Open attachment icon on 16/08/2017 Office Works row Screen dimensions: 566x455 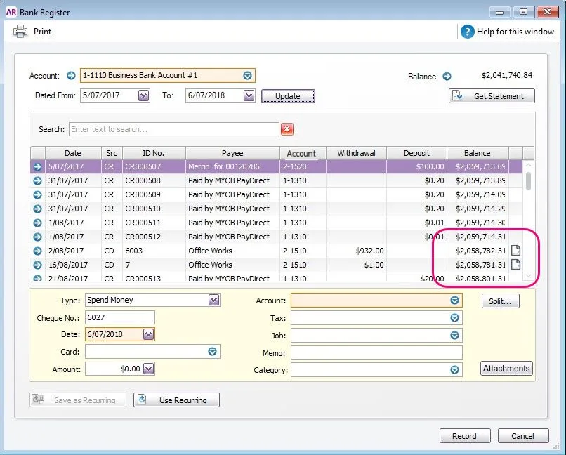515,265
